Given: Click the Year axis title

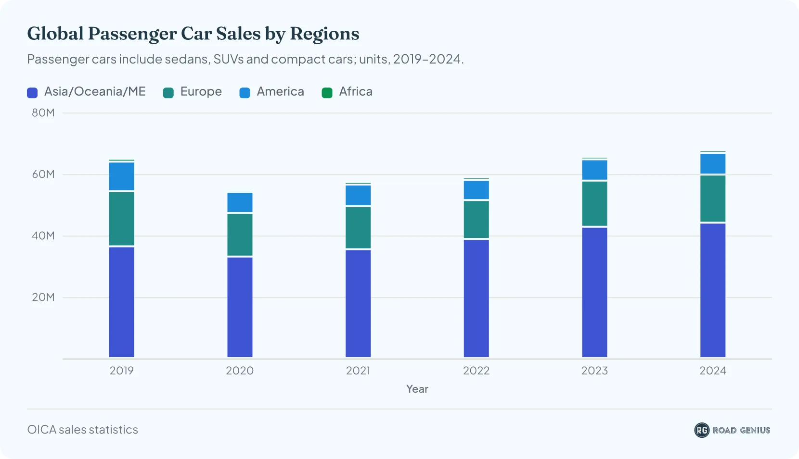Looking at the screenshot, I should 417,389.
